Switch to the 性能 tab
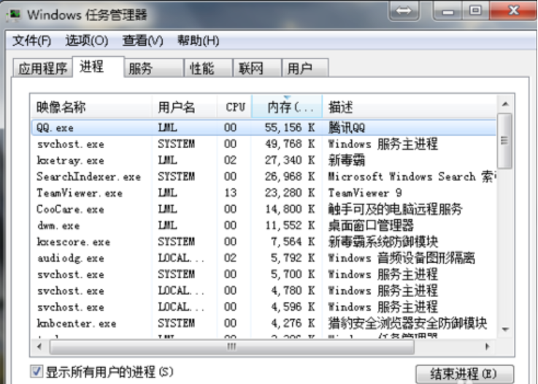The height and width of the screenshot is (384, 538). (202, 69)
